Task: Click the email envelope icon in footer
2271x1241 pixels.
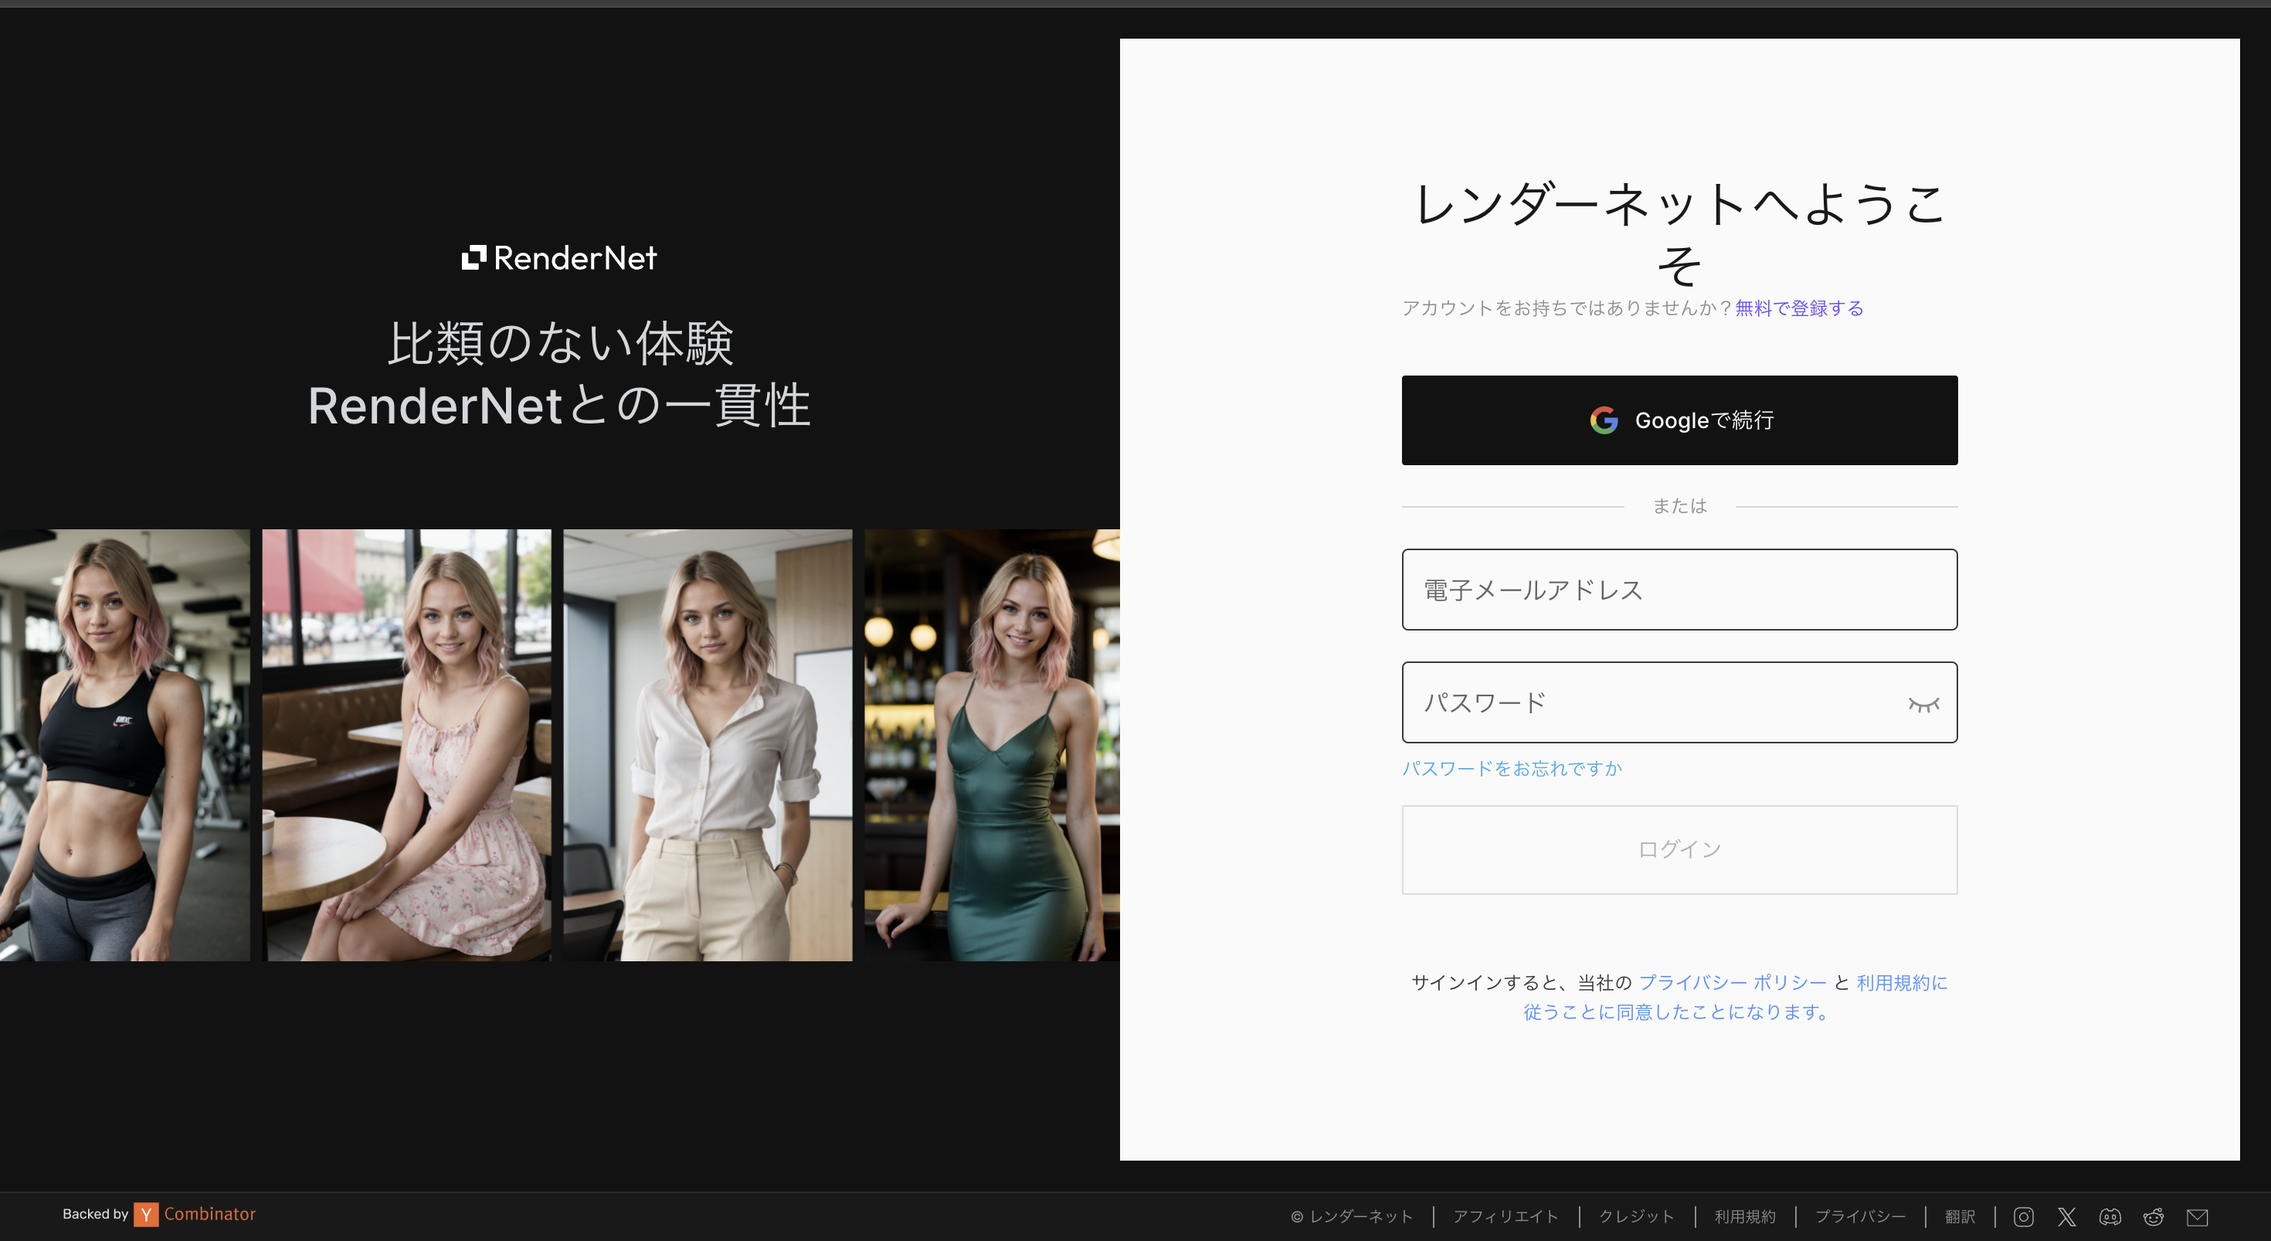Action: 2197,1216
